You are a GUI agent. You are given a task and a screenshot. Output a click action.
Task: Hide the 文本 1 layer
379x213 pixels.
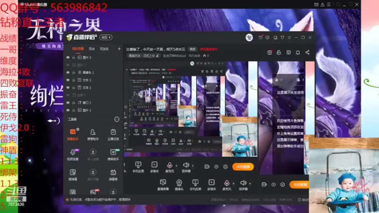point(68,88)
